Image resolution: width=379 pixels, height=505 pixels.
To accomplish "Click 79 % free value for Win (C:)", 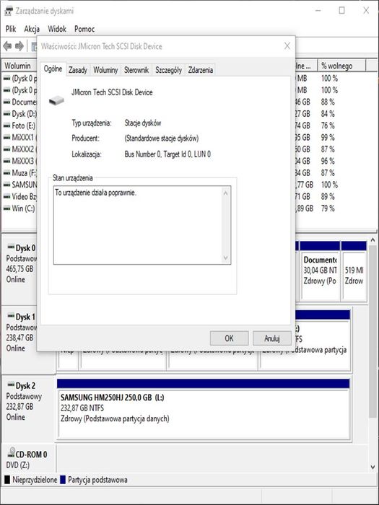I will coord(328,208).
